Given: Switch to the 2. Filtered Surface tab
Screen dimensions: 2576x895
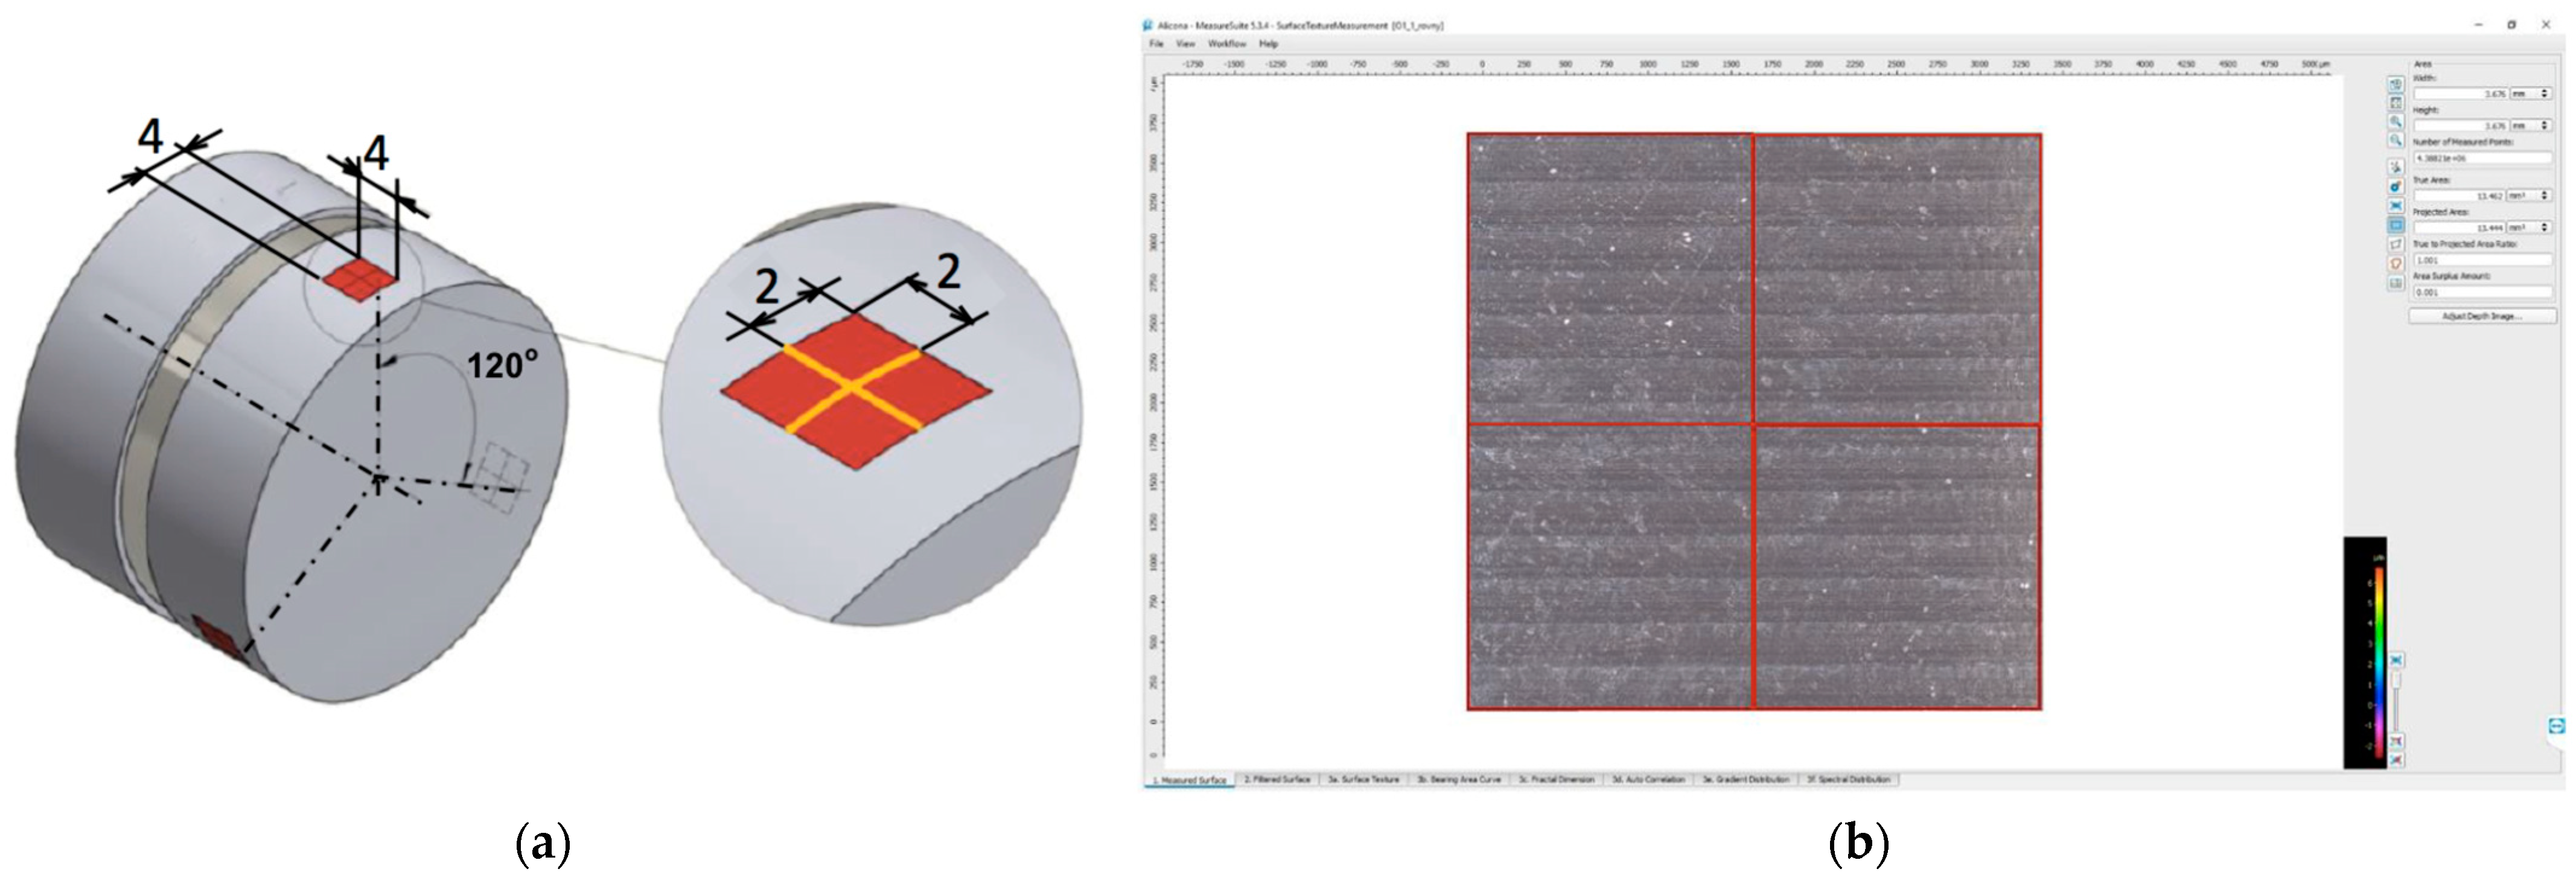Looking at the screenshot, I should (1276, 779).
